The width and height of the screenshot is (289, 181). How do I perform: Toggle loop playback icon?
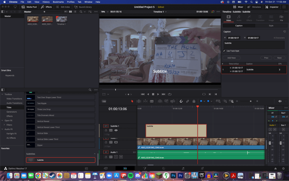pyautogui.click(x=170, y=94)
